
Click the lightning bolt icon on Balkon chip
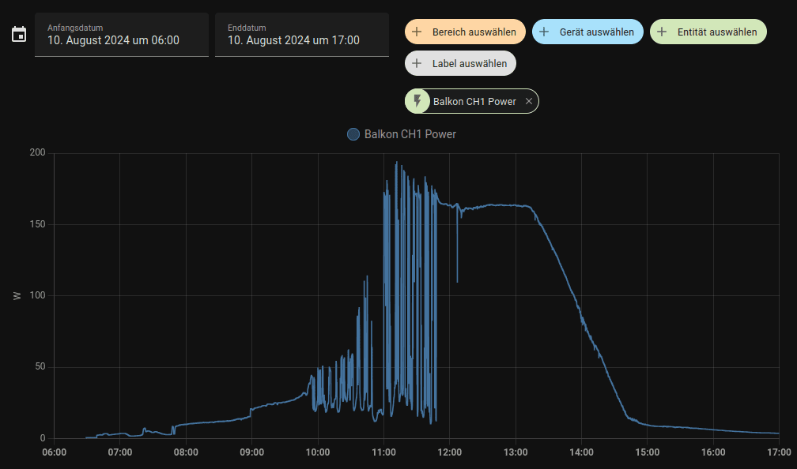pyautogui.click(x=417, y=100)
